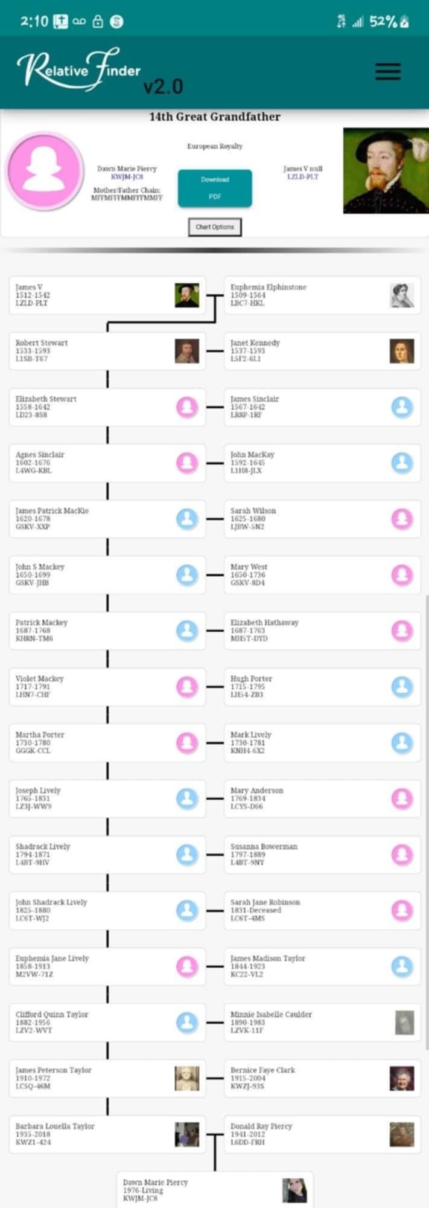Click Violet Mackey's pink avatar icon
Image resolution: width=429 pixels, height=1208 pixels.
pyautogui.click(x=187, y=687)
